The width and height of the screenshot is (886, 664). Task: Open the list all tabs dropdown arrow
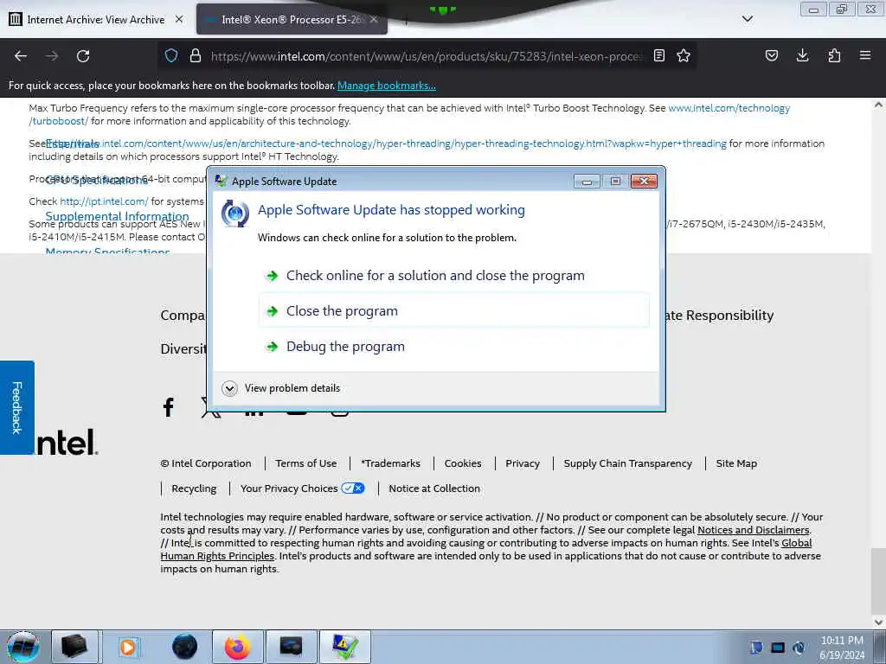point(747,19)
